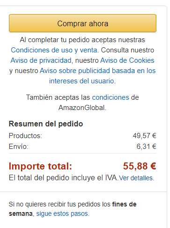This screenshot has width=170, height=228.
Task: Click the Ver detalles link
Action: [137, 178]
